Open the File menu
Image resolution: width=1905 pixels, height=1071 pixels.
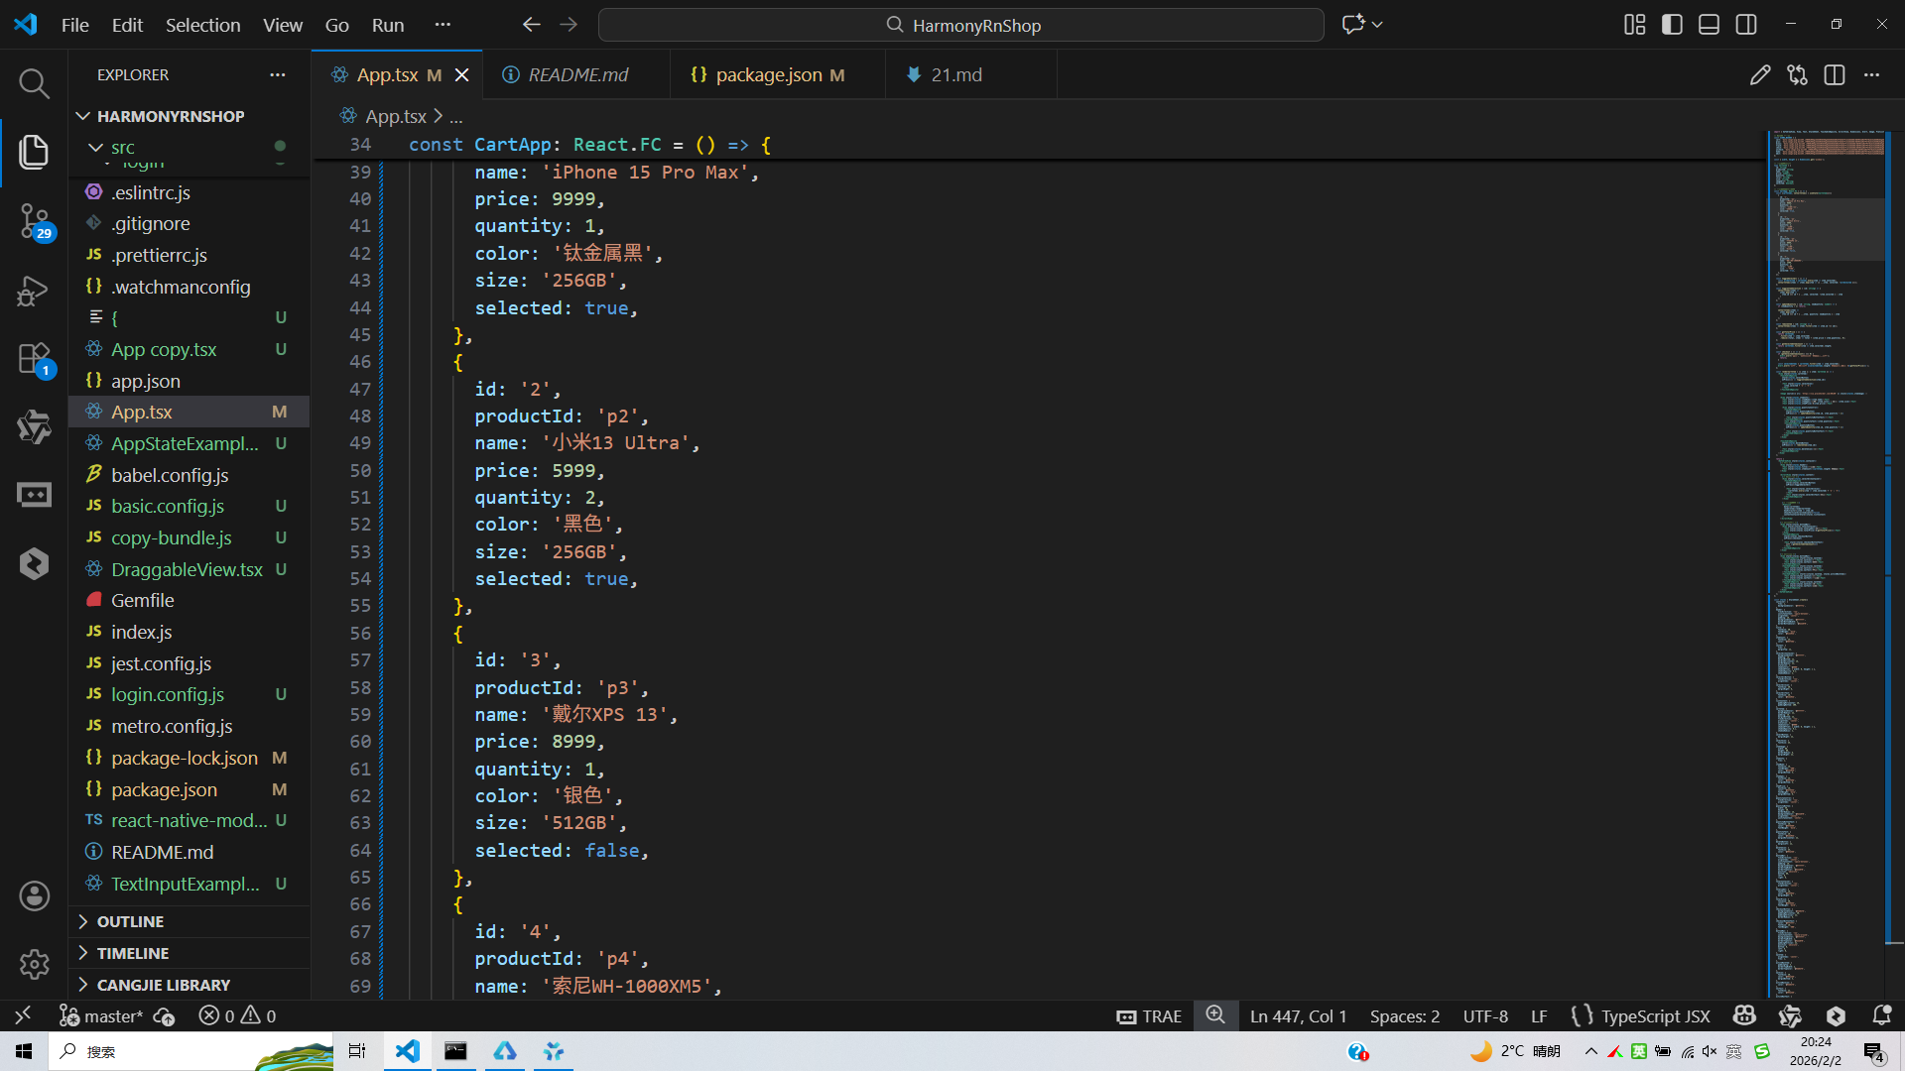pyautogui.click(x=75, y=25)
